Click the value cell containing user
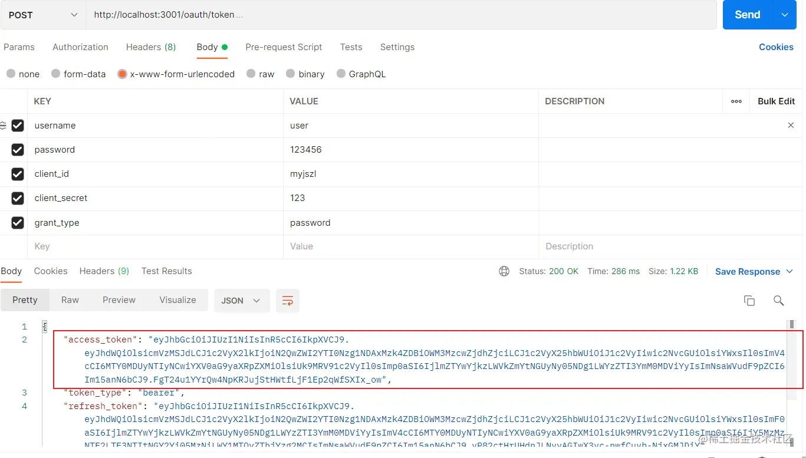Screen dimensions: 806x458 tap(411, 126)
